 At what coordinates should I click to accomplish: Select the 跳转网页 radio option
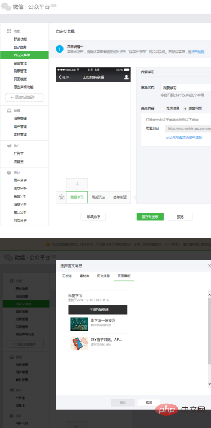185,108
